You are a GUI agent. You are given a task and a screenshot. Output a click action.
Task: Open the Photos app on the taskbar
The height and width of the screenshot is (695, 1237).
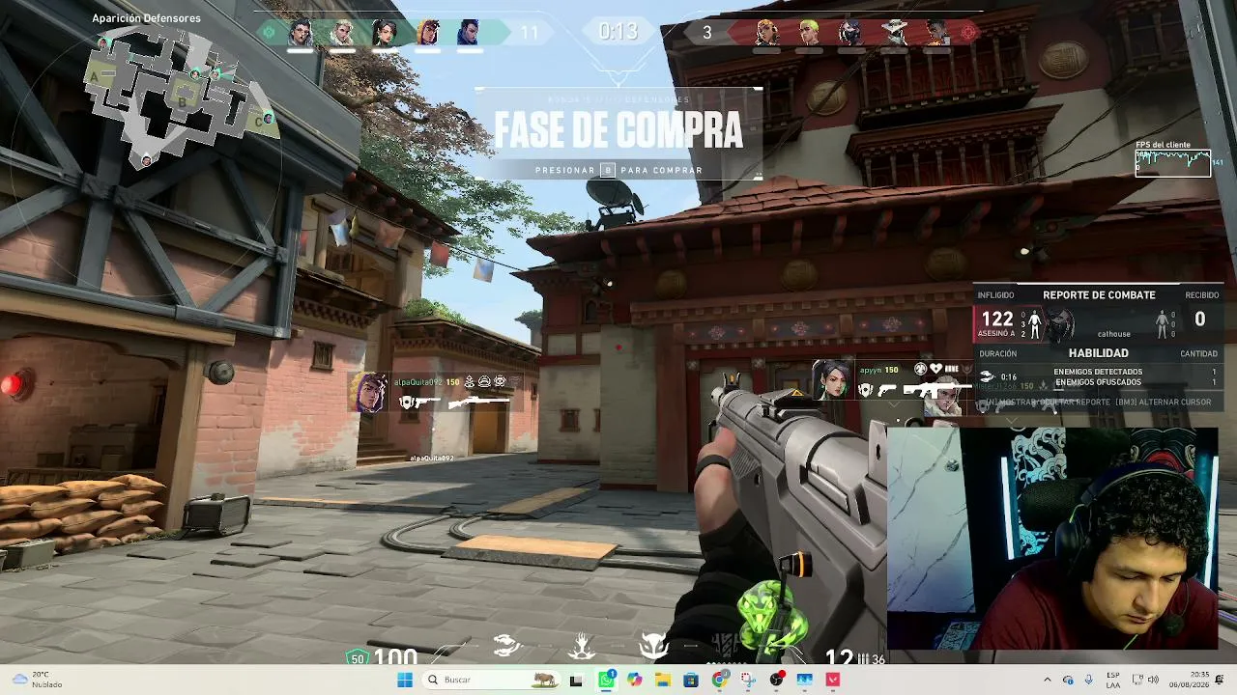tap(805, 680)
